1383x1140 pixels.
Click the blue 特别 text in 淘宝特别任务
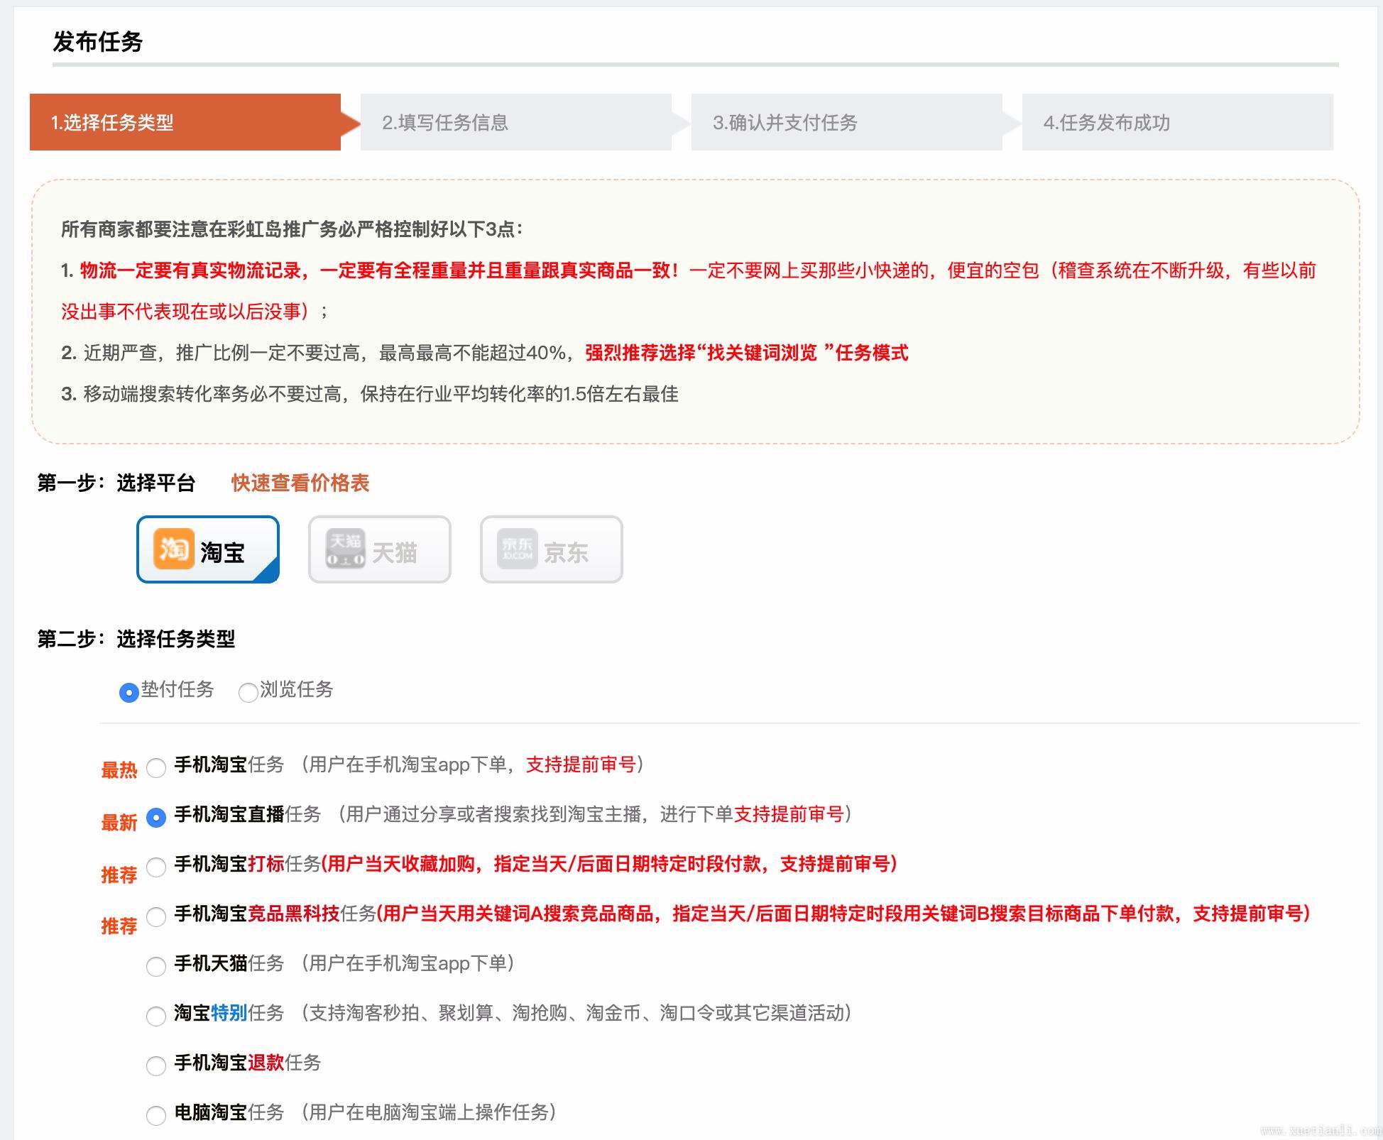point(229,1013)
